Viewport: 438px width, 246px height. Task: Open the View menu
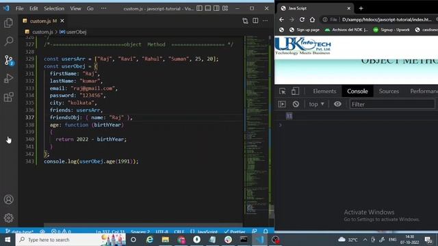pyautogui.click(x=75, y=9)
